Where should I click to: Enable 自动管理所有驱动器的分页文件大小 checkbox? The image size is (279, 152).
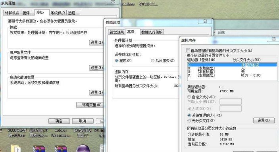188,50
